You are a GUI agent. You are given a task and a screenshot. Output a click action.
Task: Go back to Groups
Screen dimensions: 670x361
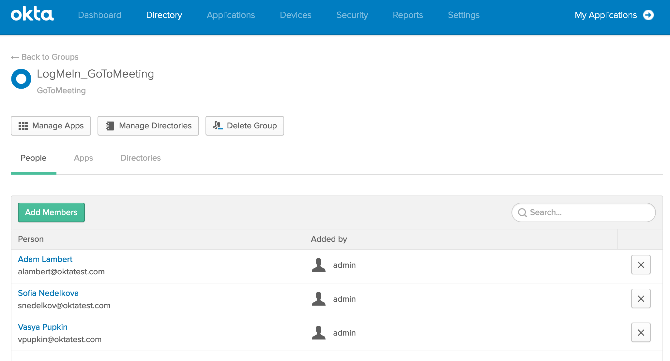[45, 57]
